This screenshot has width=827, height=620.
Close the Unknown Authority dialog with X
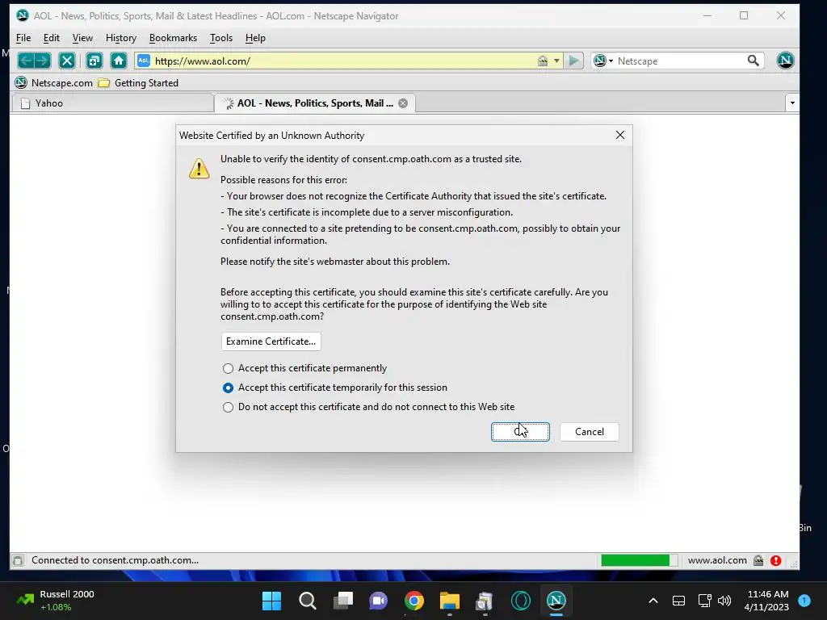pyautogui.click(x=620, y=135)
